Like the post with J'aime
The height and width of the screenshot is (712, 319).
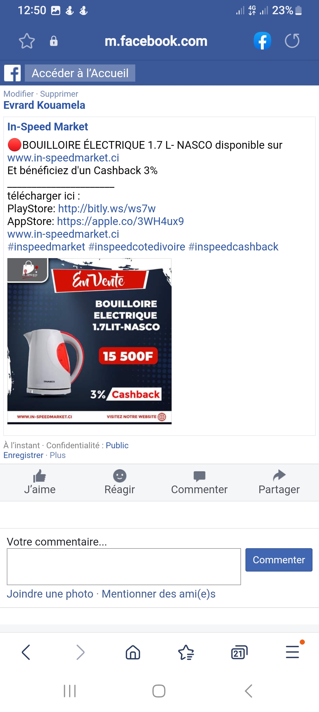coord(40,482)
